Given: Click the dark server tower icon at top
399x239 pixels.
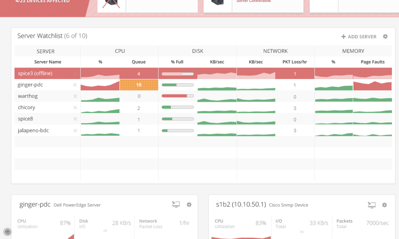Looking at the screenshot, I should tap(217, 3).
